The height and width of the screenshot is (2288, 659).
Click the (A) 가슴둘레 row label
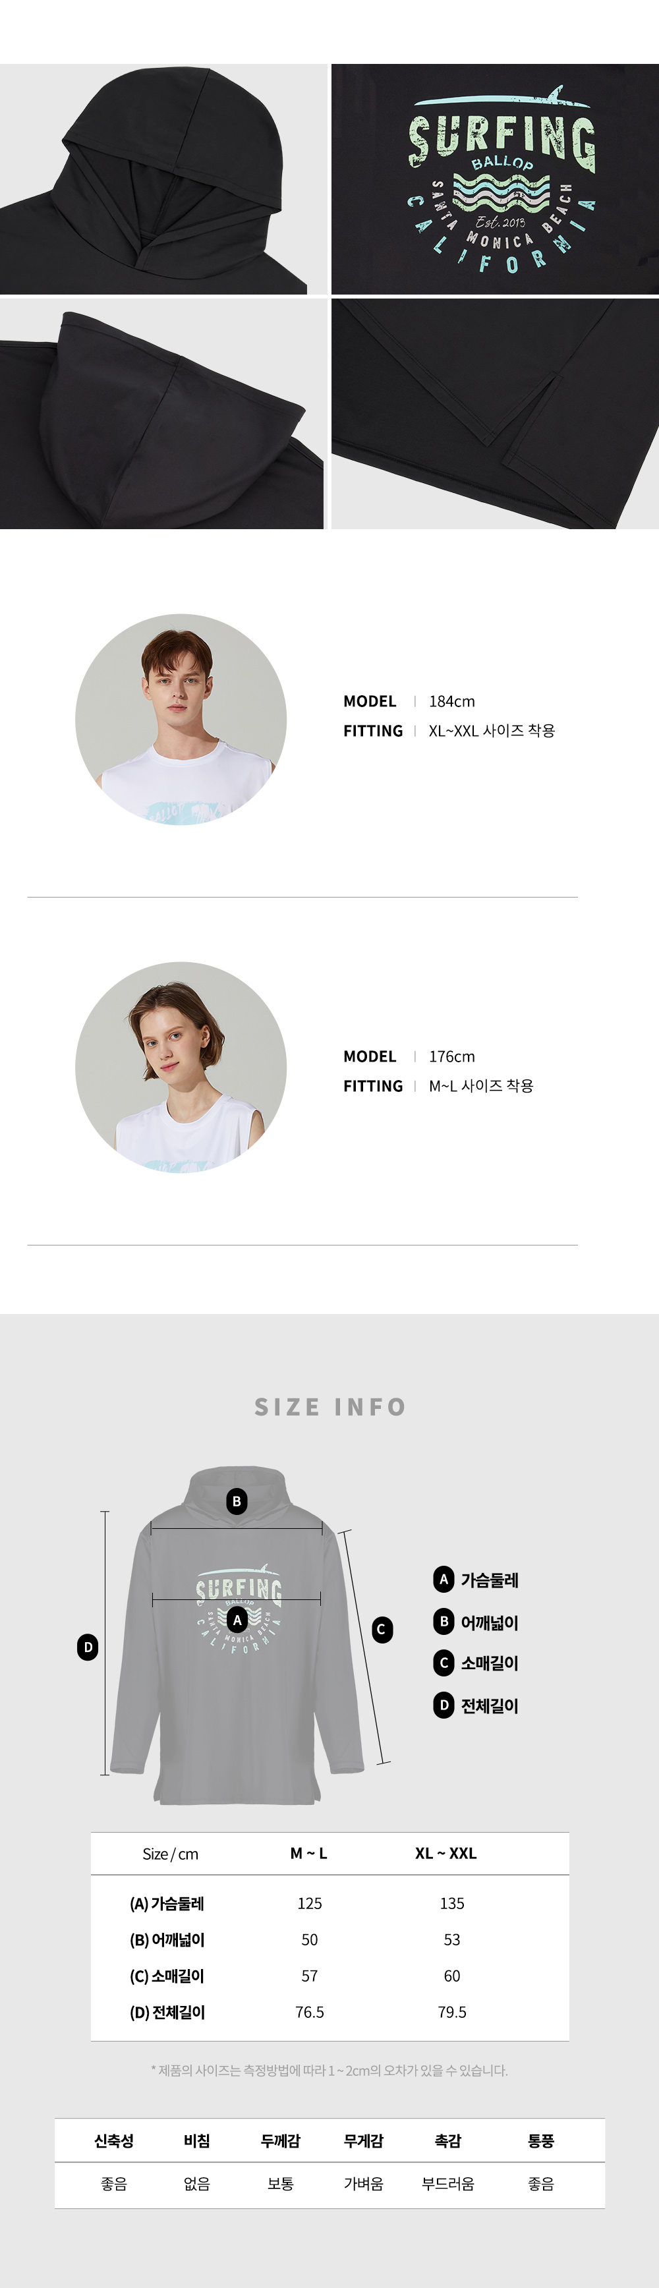pyautogui.click(x=167, y=1903)
